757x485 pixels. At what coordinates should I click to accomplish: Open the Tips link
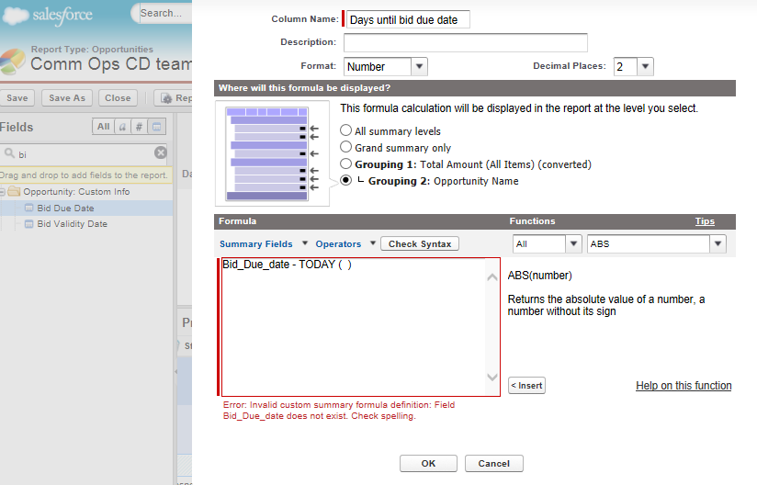coord(705,221)
